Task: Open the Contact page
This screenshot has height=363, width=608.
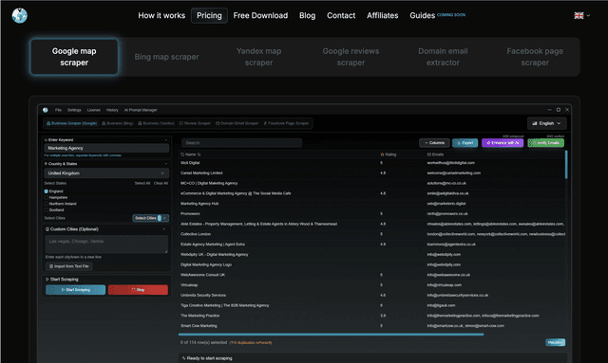Action: (x=341, y=15)
